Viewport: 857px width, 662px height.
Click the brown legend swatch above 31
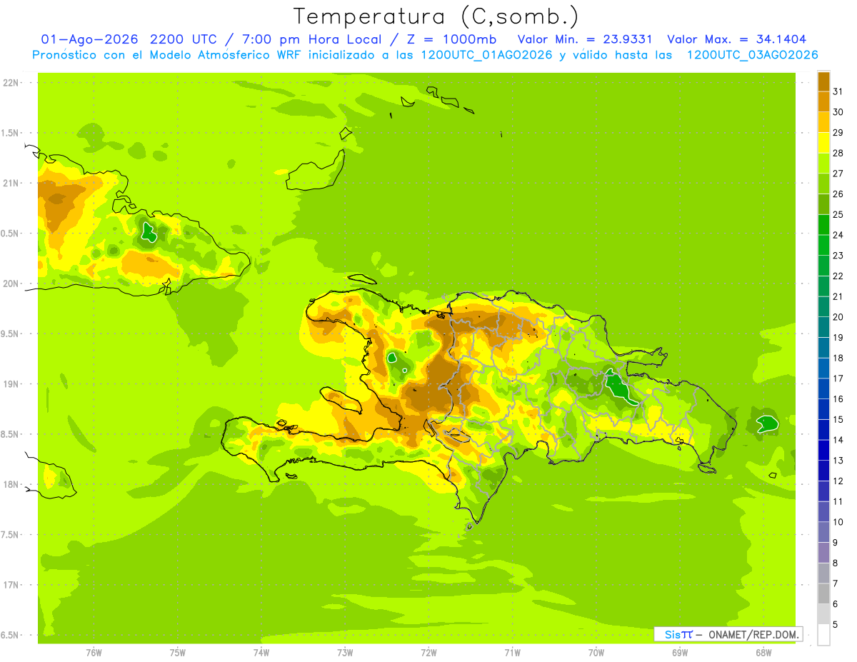coord(823,81)
